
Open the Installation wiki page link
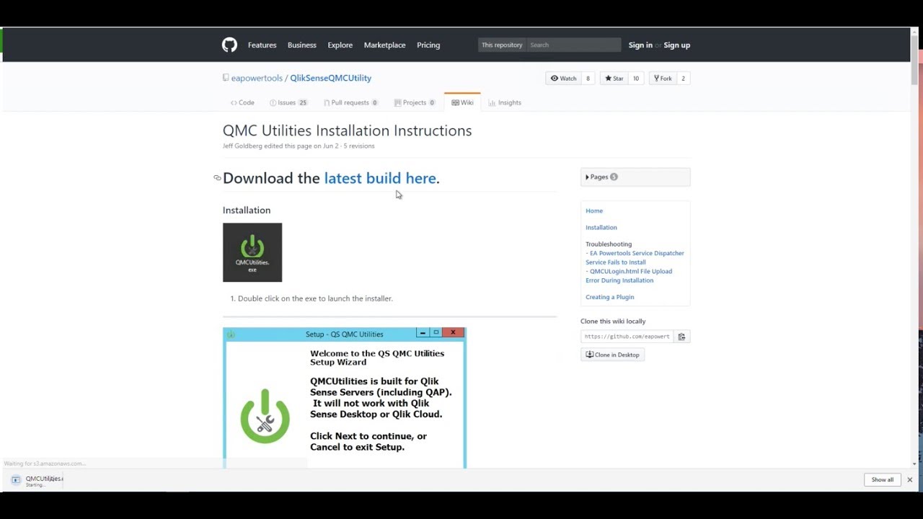coord(601,227)
